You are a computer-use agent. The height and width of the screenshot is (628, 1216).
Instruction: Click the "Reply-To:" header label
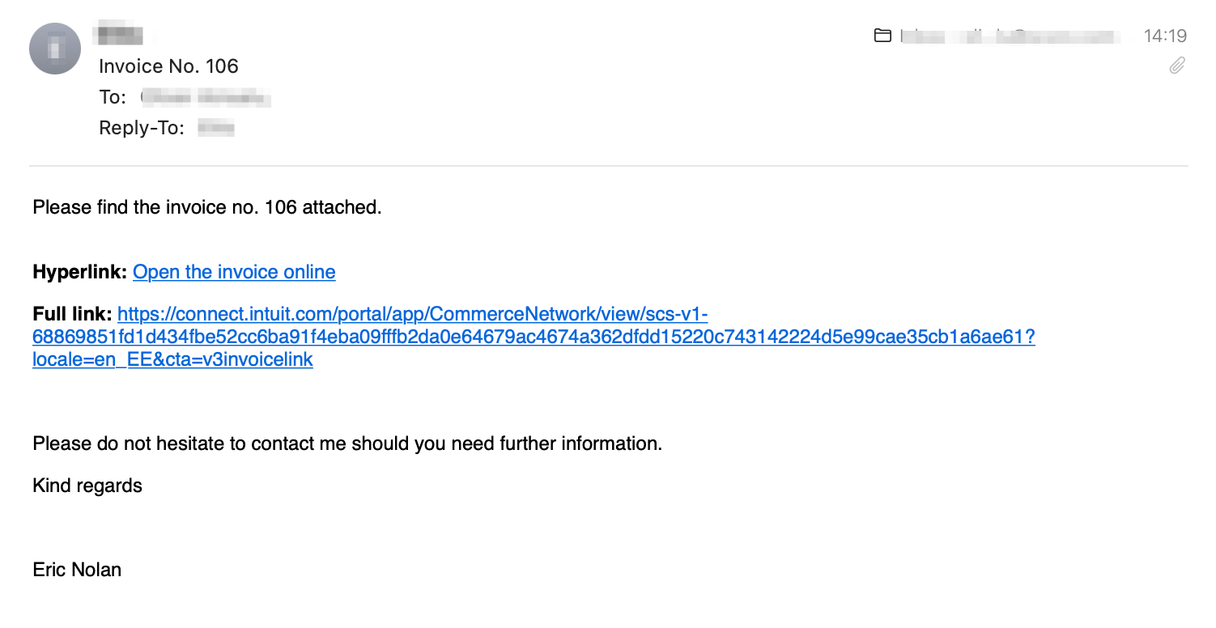point(142,128)
